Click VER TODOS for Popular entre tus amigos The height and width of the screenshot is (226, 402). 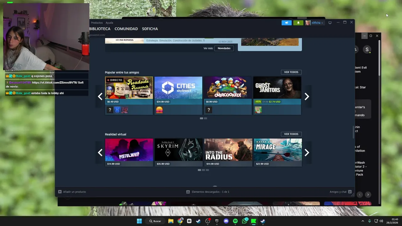click(x=291, y=72)
